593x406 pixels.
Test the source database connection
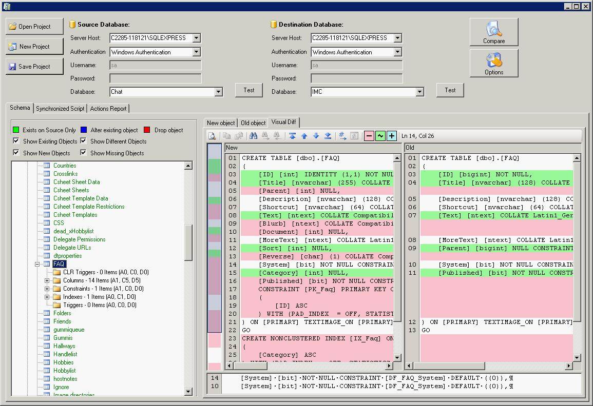coord(249,90)
